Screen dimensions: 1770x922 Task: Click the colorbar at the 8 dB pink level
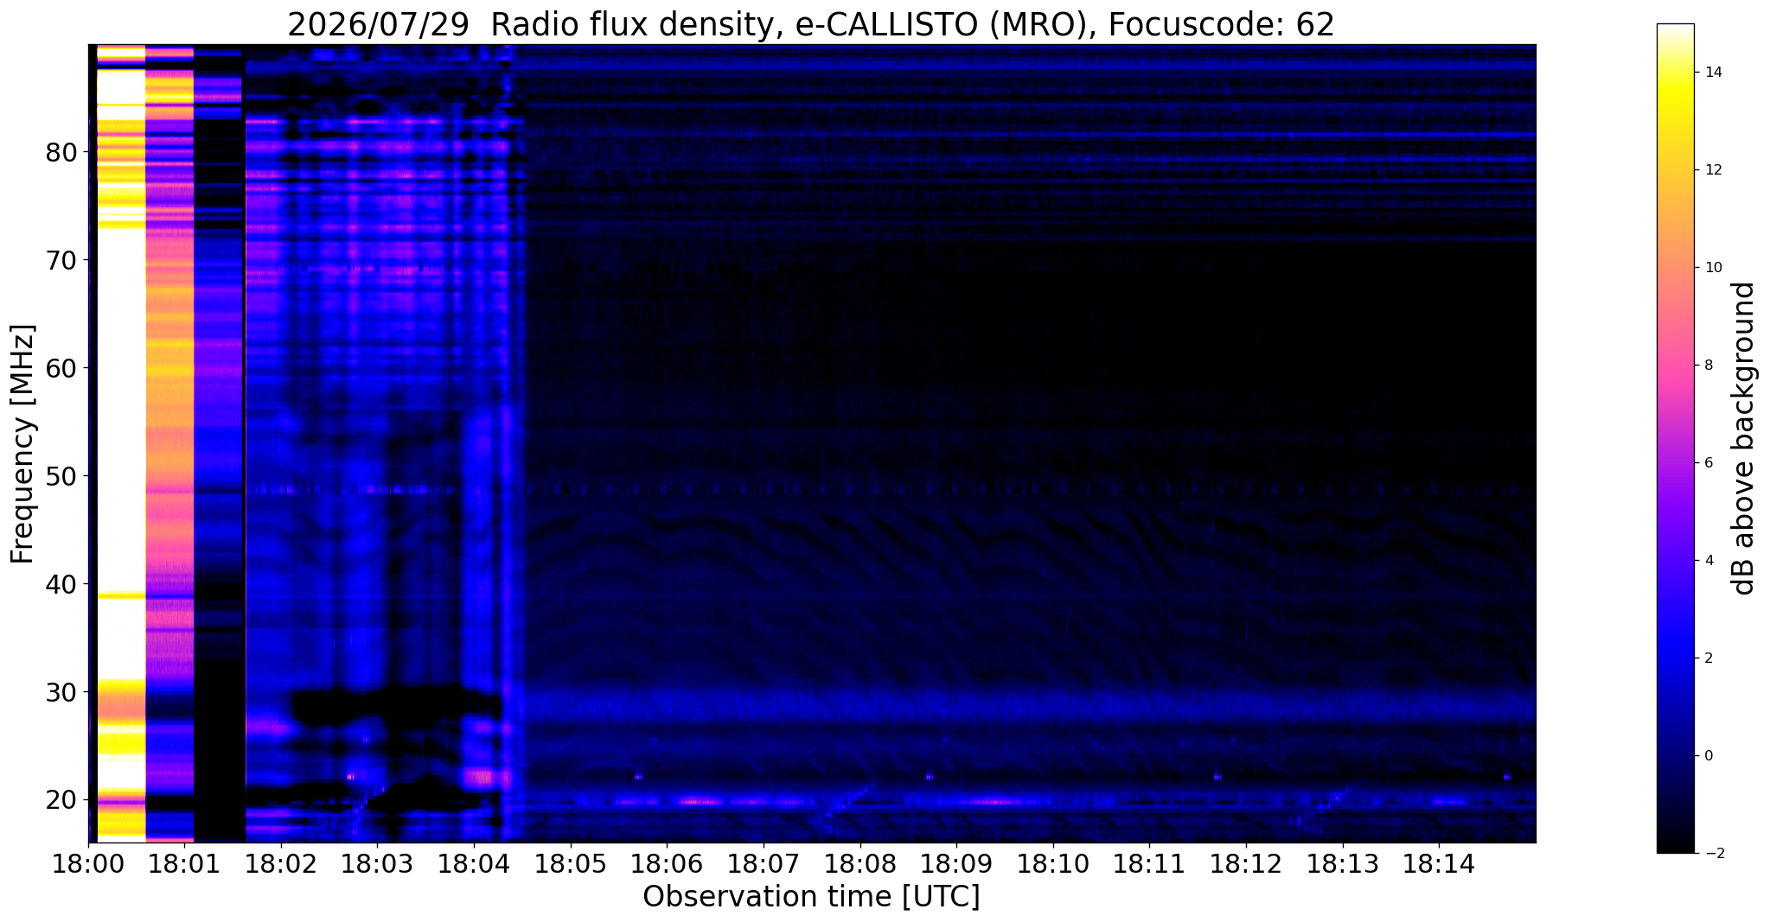click(1675, 365)
